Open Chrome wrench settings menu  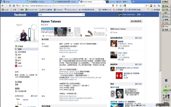tap(159, 6)
